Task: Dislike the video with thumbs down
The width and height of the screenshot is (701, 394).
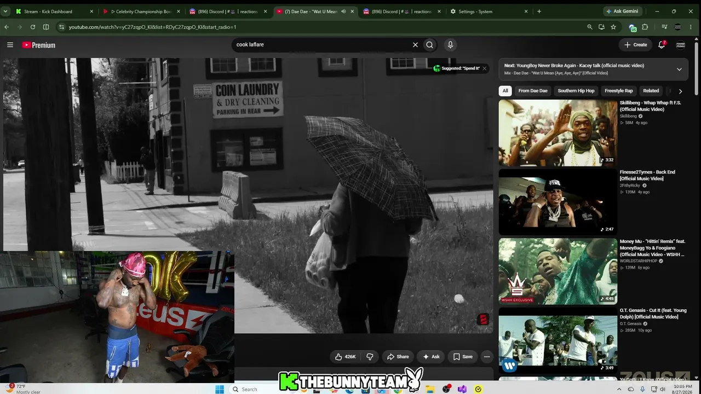Action: point(370,357)
